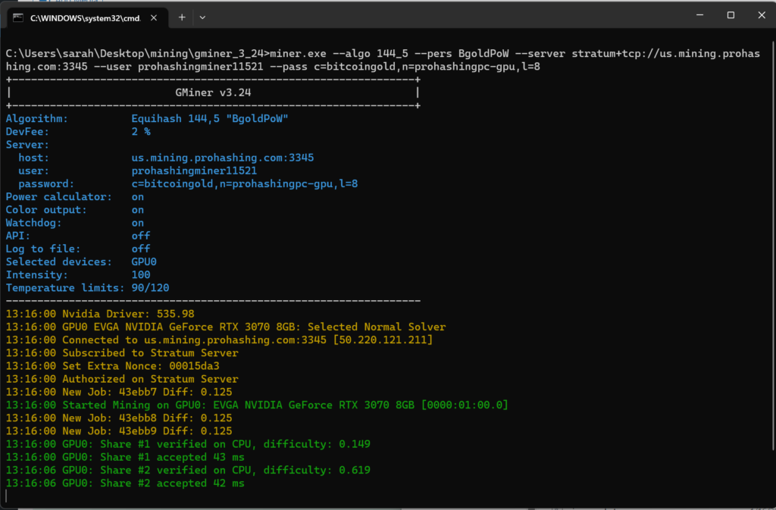Click the 'Started Mining on GPU0' line

(x=257, y=405)
